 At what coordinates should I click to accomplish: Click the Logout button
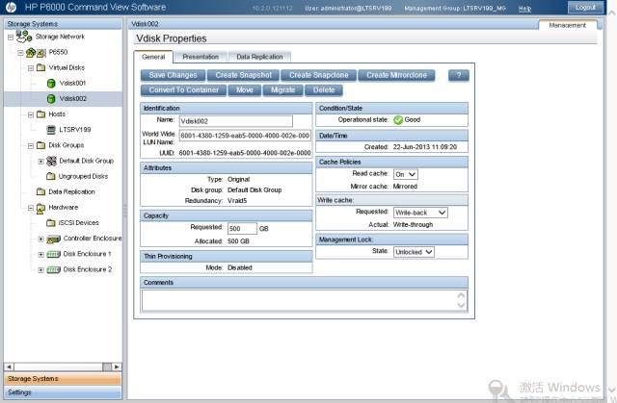[585, 7]
